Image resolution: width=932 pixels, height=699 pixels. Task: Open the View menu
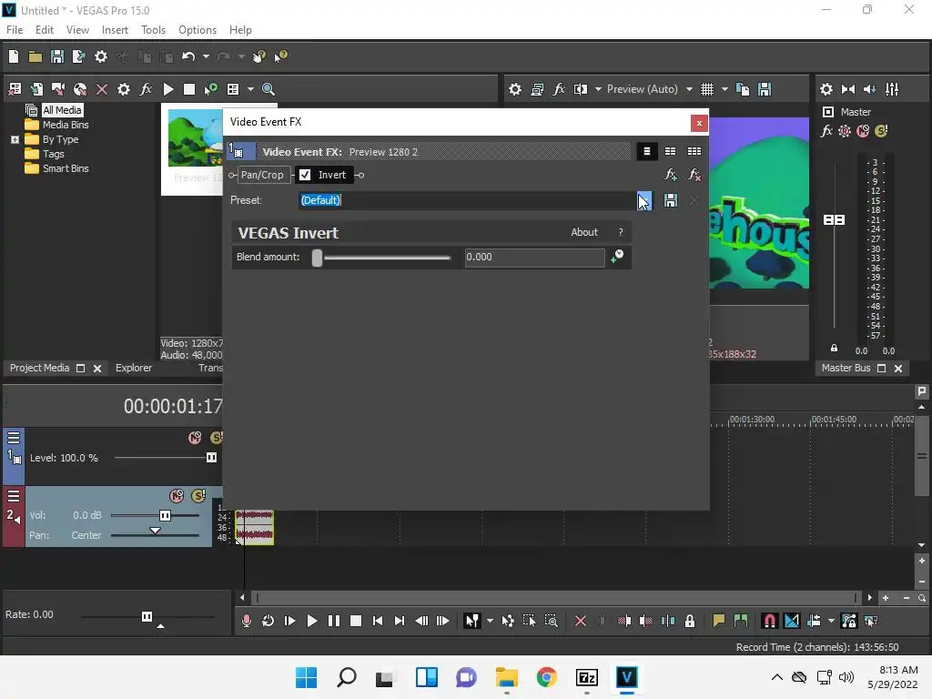click(77, 30)
